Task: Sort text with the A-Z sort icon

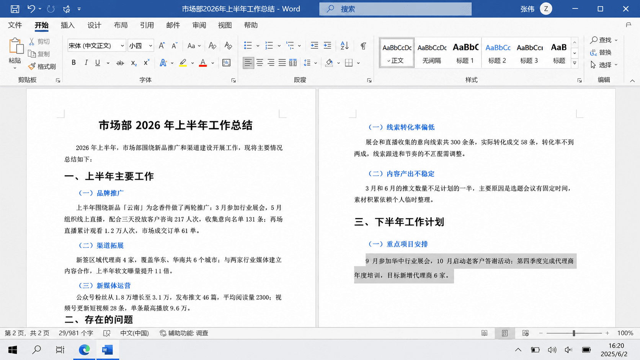Action: point(344,46)
